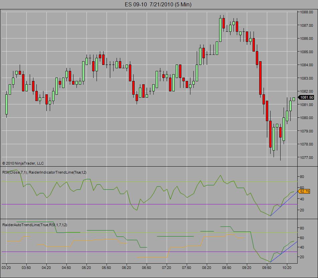Click the 03:20 time axis label
318x278 pixels.
[x=6, y=268]
